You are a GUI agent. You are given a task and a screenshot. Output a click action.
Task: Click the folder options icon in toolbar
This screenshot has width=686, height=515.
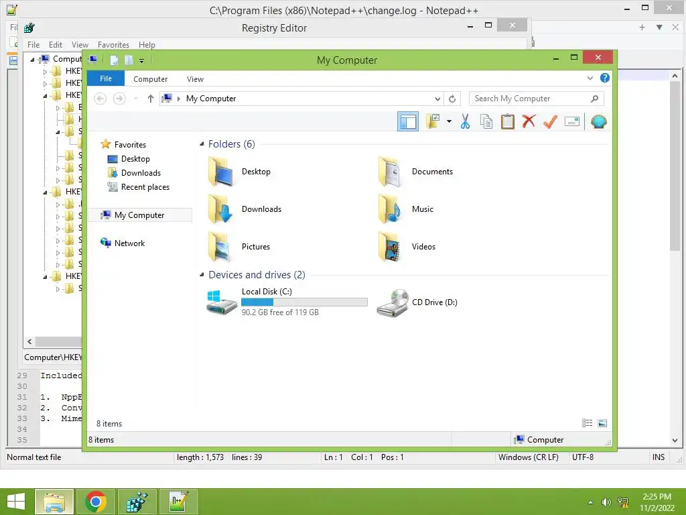point(433,121)
